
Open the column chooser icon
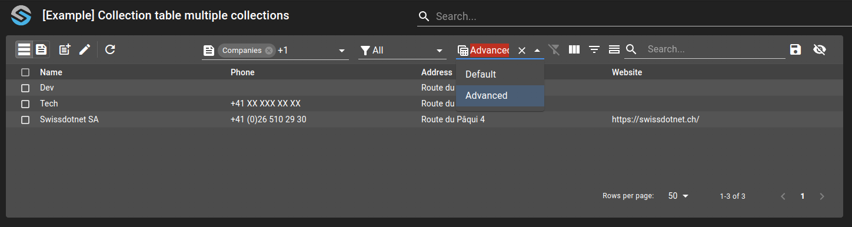(574, 49)
